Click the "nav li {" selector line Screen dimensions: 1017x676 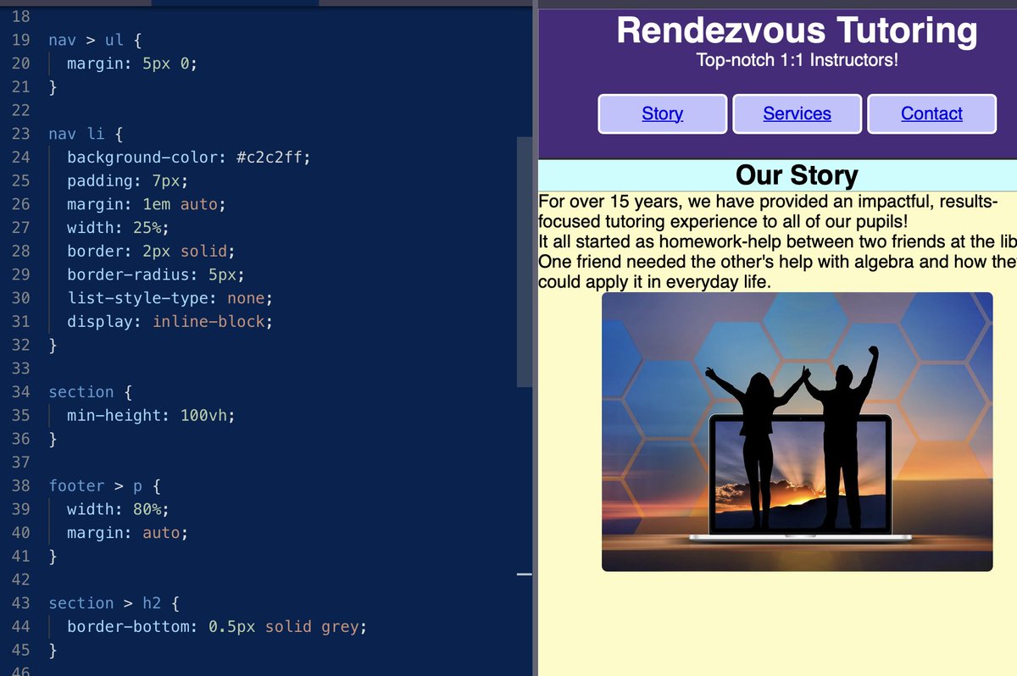(x=86, y=134)
